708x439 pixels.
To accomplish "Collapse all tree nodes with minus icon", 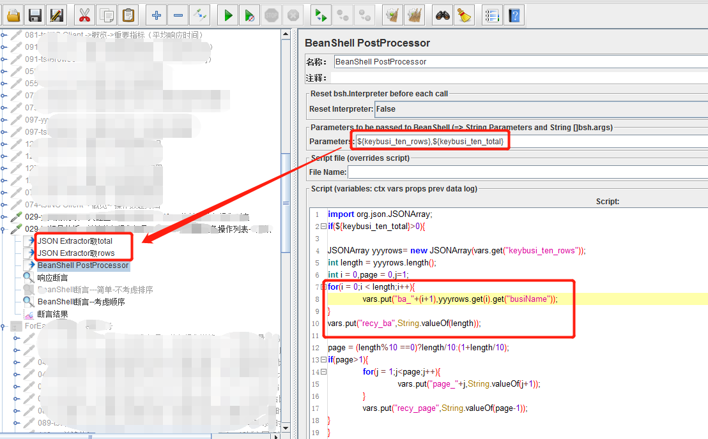I will tap(178, 16).
